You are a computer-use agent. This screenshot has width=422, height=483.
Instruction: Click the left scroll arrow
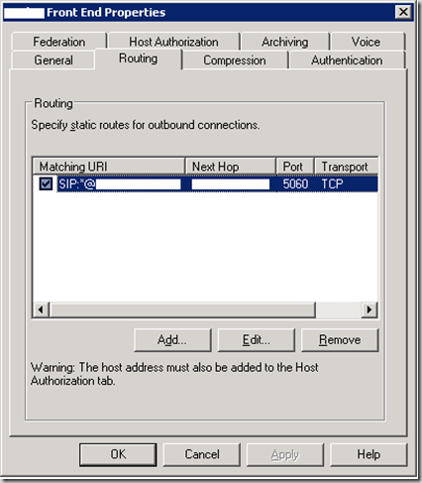tap(41, 309)
